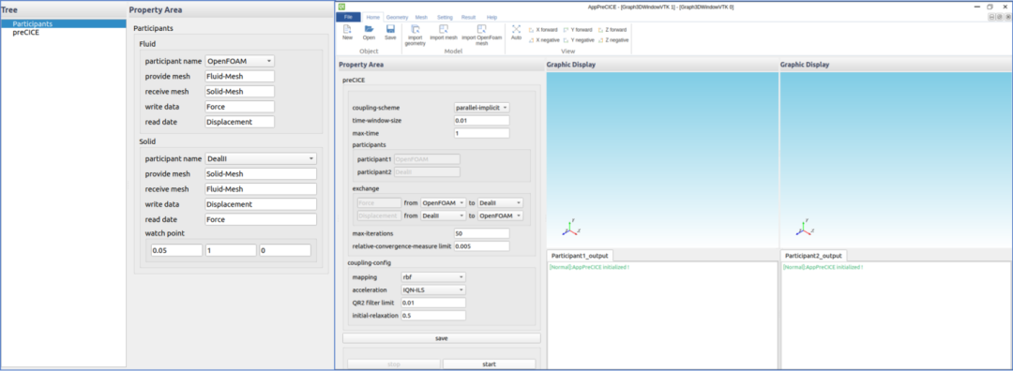This screenshot has height=371, width=1013.
Task: Select Participants in the Tree panel
Action: click(64, 23)
